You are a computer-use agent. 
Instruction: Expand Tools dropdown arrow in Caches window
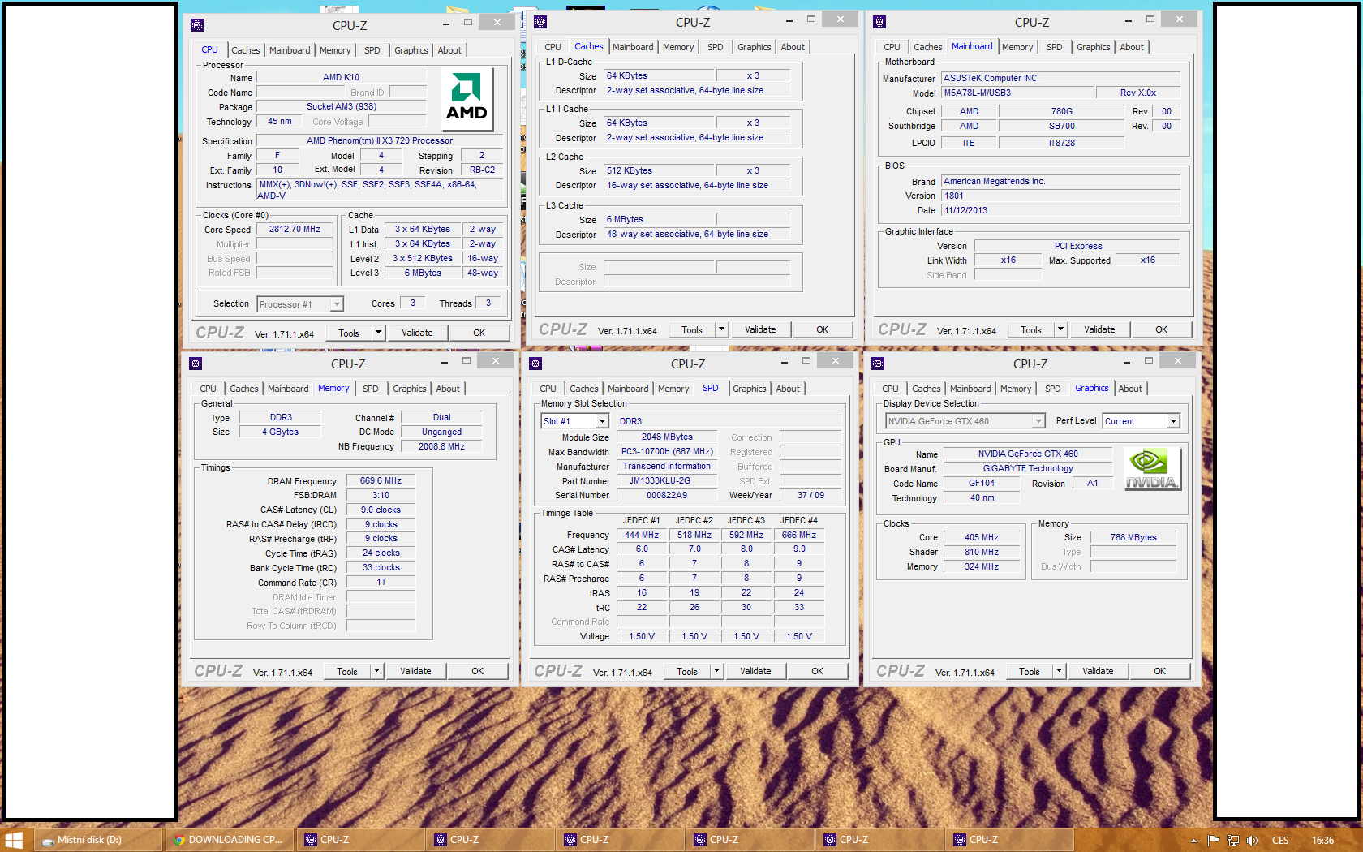721,329
